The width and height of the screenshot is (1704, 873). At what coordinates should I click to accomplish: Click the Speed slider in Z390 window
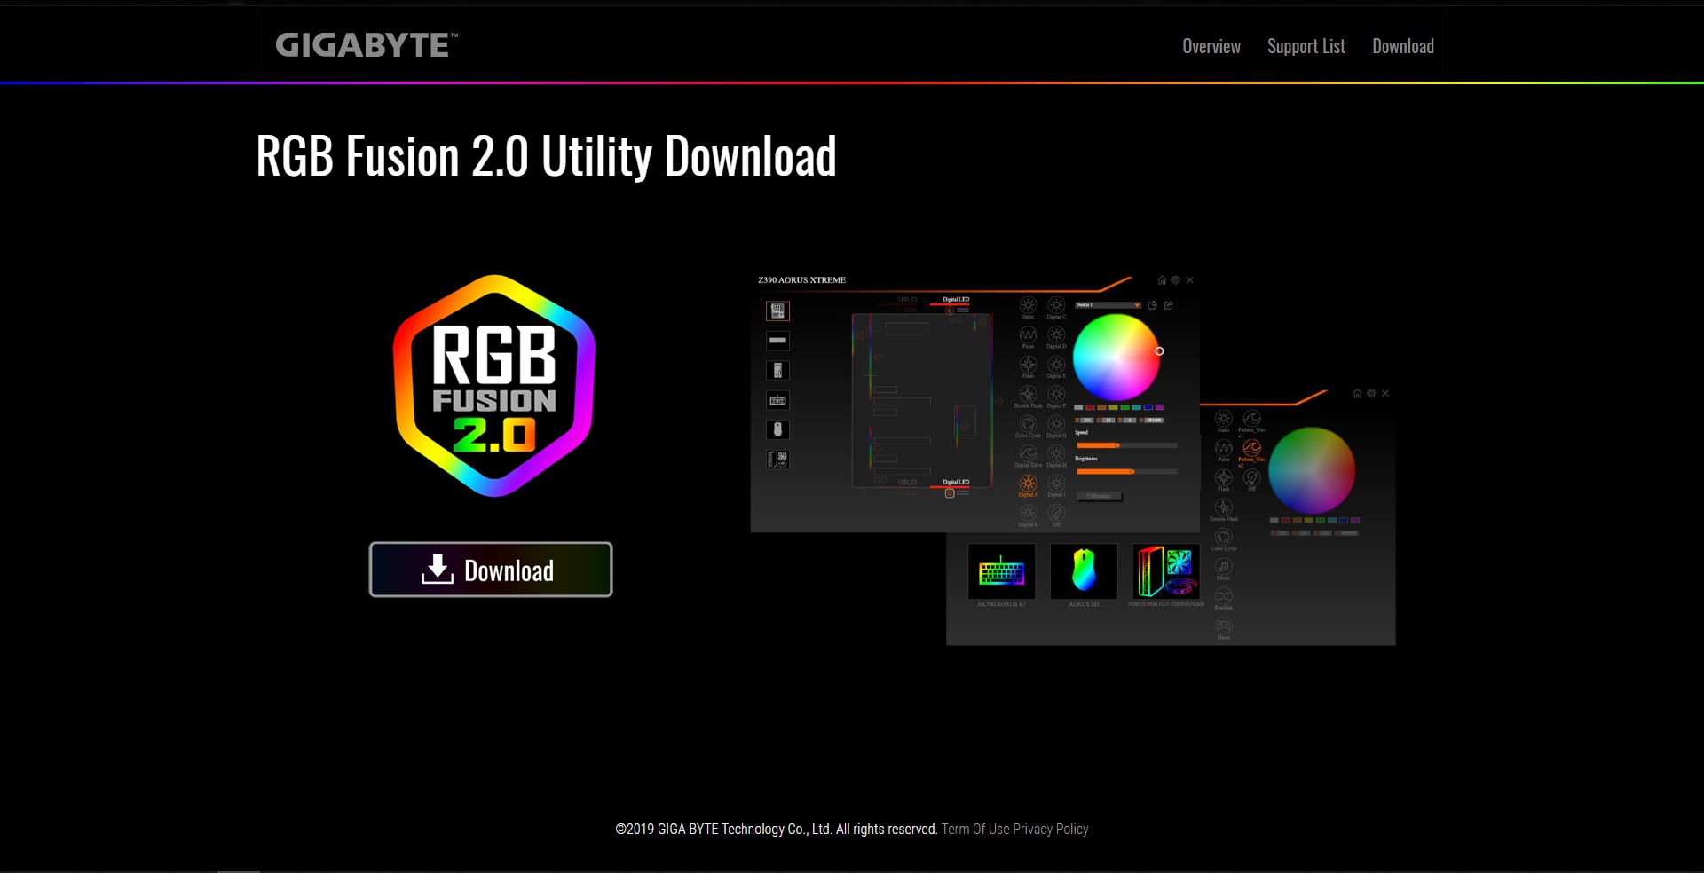click(1126, 445)
